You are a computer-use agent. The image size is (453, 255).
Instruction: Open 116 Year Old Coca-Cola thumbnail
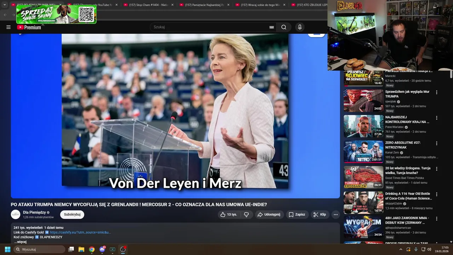(x=363, y=203)
